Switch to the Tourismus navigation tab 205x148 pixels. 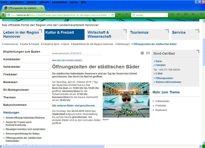coord(139,33)
